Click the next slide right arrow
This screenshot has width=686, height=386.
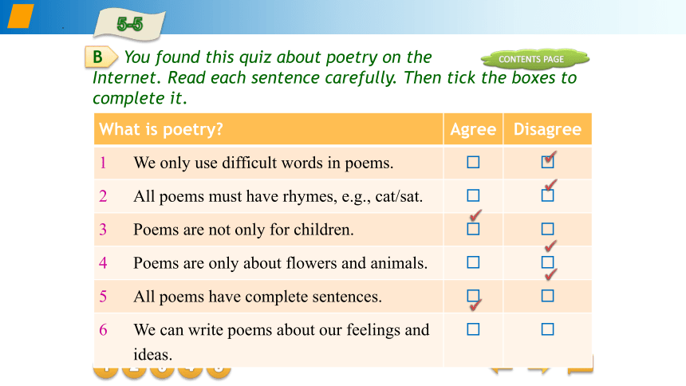tap(538, 370)
